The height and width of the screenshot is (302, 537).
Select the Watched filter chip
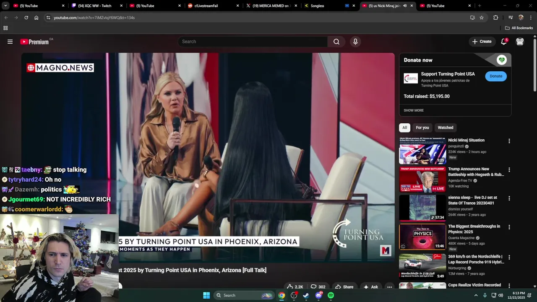coord(446,128)
